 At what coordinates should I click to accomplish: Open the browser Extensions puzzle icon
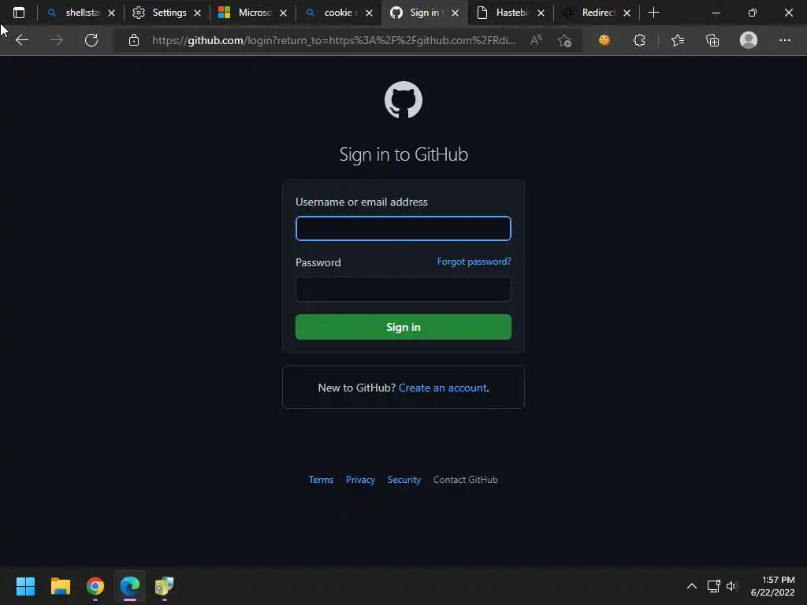pyautogui.click(x=639, y=40)
